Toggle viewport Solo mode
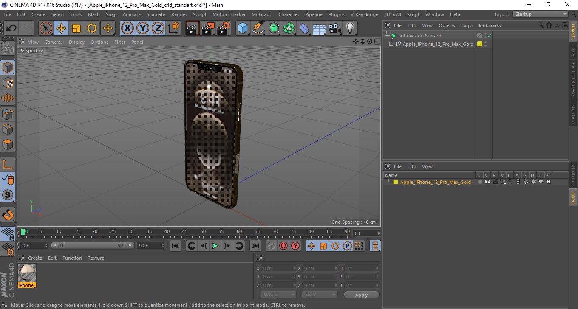The height and width of the screenshot is (309, 578). point(8,195)
